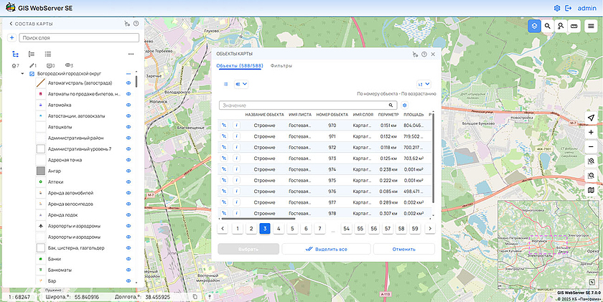Click the Поиск слоя search field
The height and width of the screenshot is (302, 603).
[x=78, y=37]
